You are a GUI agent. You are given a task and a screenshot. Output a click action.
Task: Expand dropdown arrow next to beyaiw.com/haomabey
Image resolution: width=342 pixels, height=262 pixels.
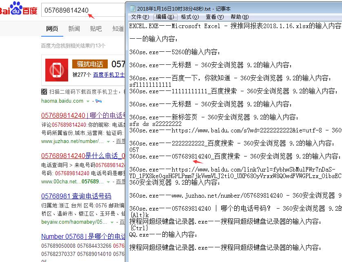112,222
